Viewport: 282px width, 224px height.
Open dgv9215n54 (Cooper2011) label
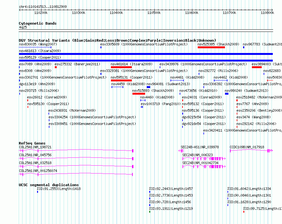[x=204, y=117]
